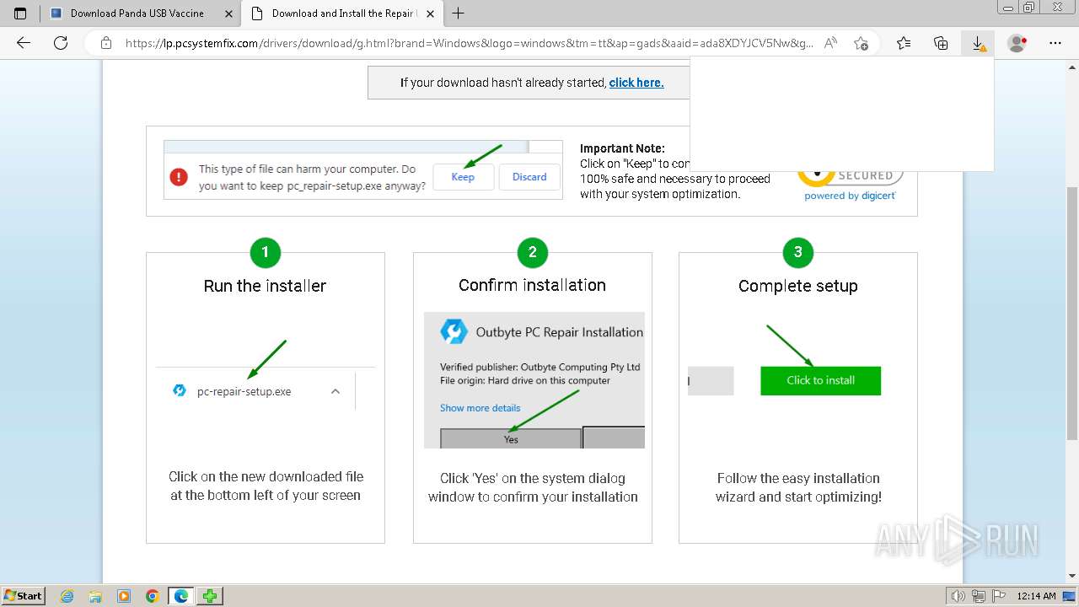Screen dimensions: 1079x607
Task: Open Read aloud in address bar
Action: [831, 43]
